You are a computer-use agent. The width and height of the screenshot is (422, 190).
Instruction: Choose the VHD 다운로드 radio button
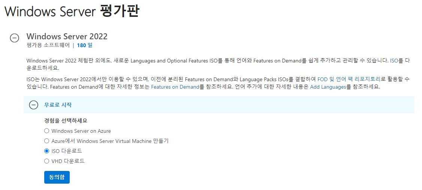[x=46, y=161]
